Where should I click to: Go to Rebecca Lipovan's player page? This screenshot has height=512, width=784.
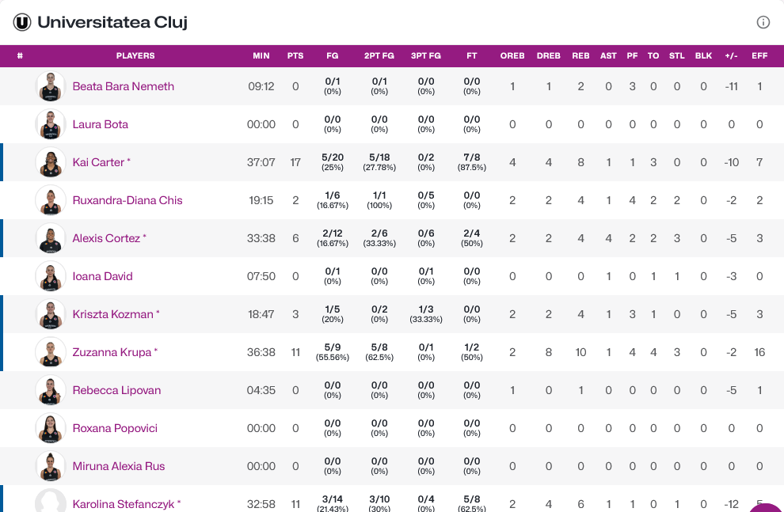115,390
